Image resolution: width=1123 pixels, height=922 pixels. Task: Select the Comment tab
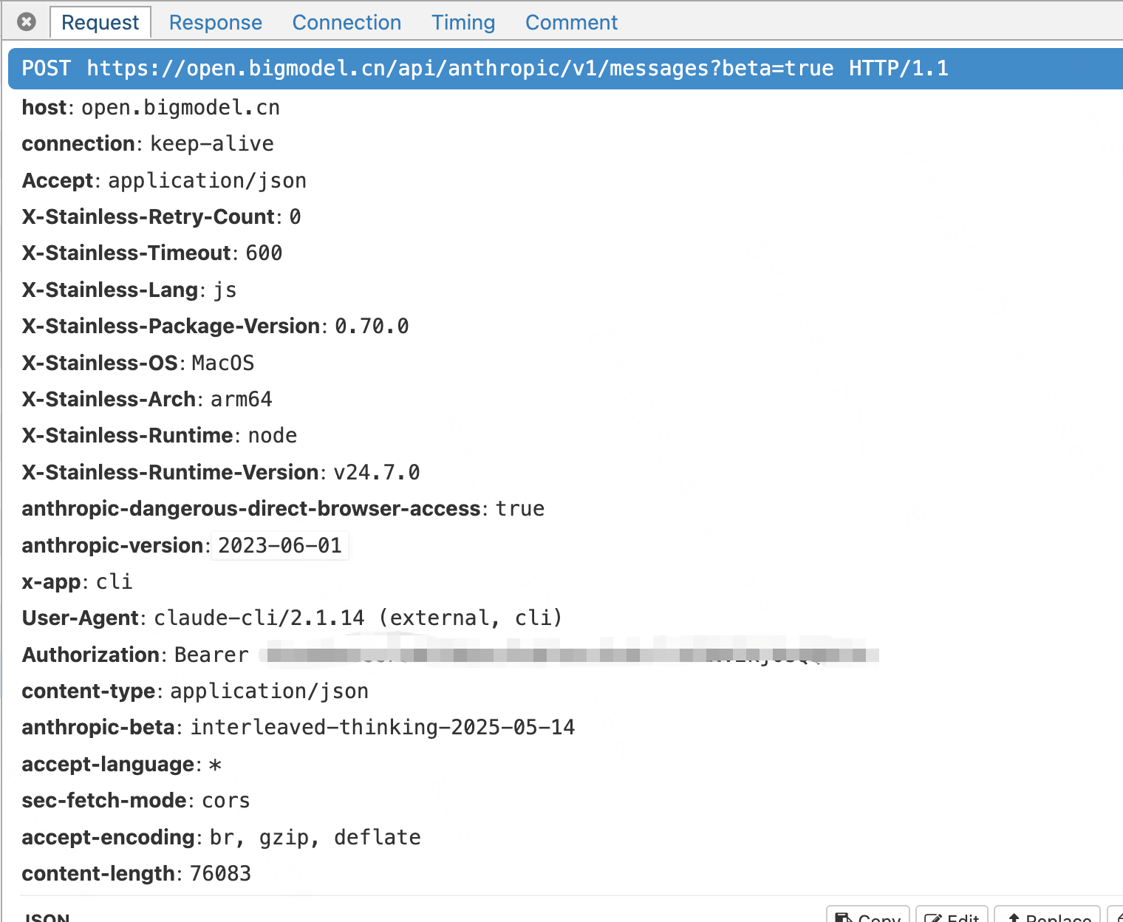click(571, 23)
